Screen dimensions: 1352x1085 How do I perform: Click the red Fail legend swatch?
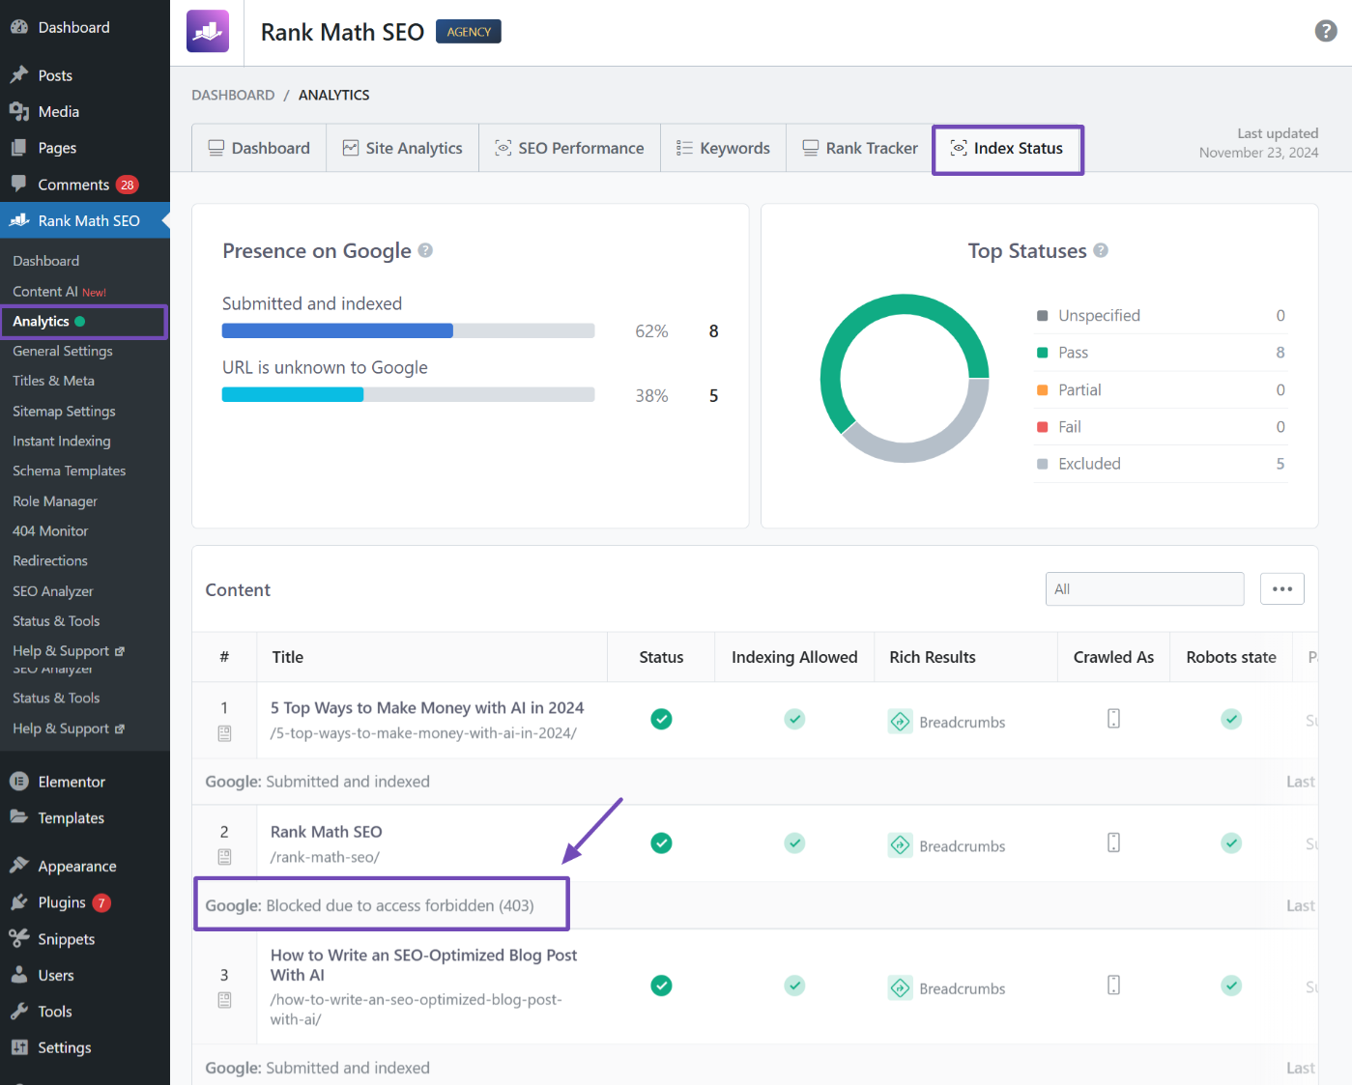(1042, 427)
